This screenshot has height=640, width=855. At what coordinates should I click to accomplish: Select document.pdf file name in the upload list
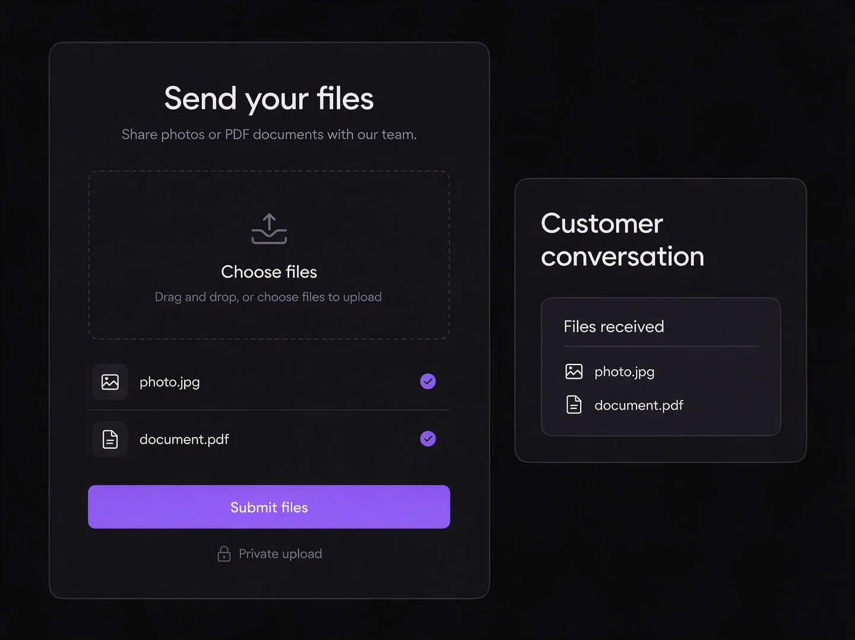click(x=184, y=439)
